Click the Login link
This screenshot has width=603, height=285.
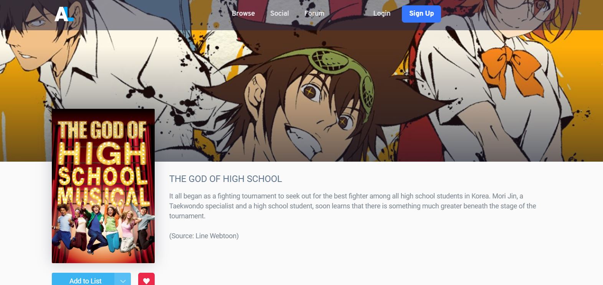(382, 13)
